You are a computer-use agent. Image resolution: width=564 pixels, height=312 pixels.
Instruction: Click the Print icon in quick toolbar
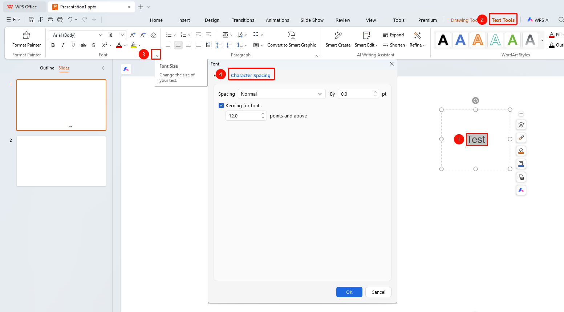(x=50, y=20)
